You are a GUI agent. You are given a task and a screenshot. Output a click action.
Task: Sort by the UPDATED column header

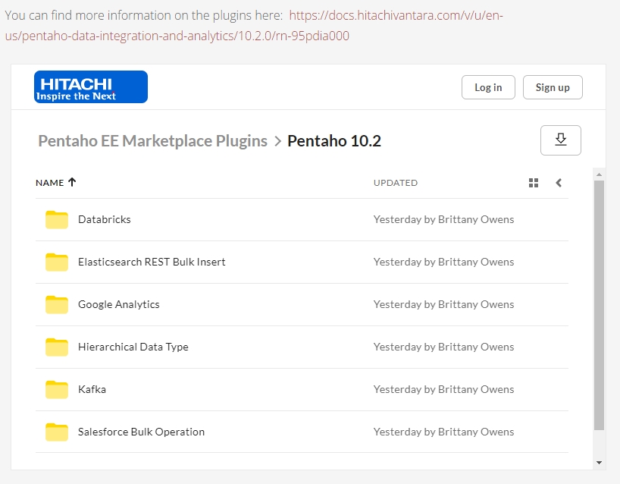395,183
